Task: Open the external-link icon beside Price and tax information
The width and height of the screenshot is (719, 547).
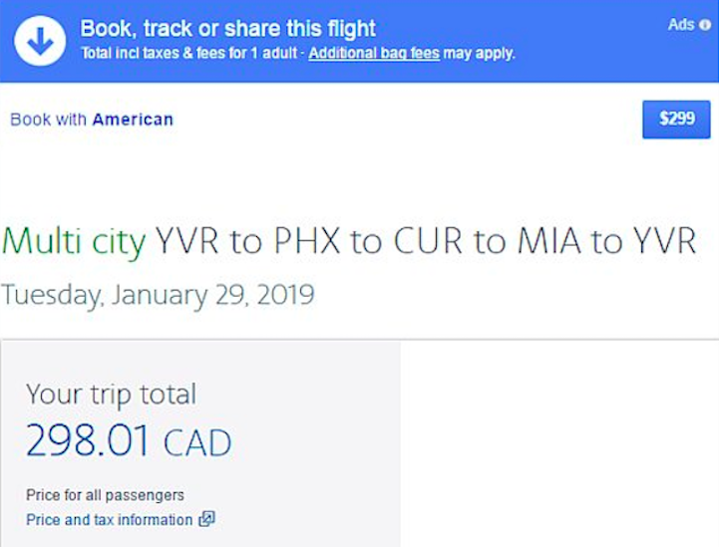Action: (x=206, y=519)
